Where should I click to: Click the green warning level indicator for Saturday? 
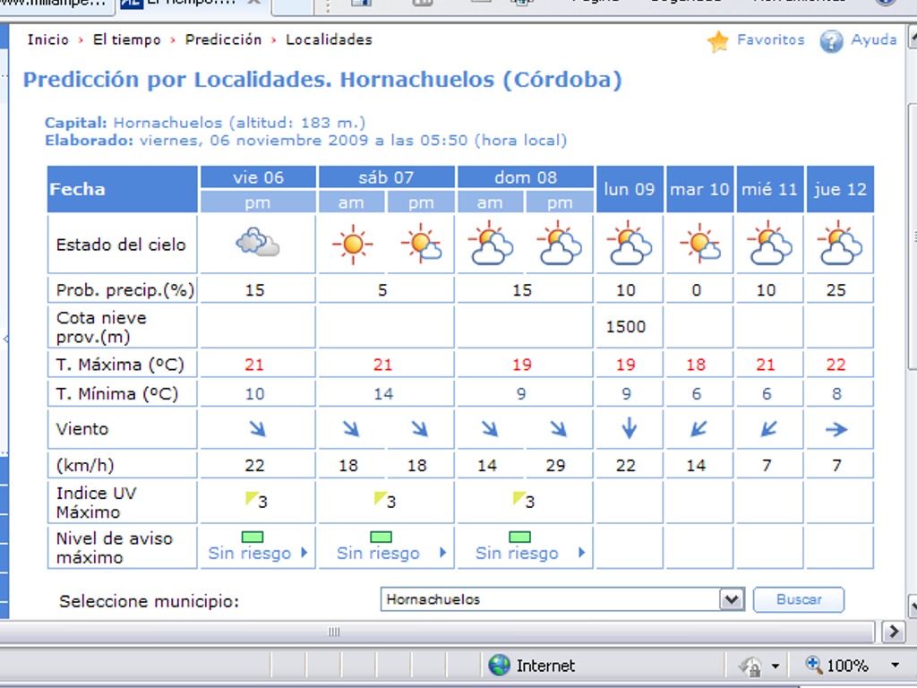coord(381,537)
